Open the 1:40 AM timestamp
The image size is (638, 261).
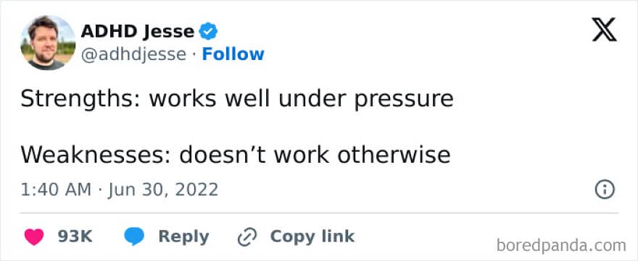click(x=56, y=189)
